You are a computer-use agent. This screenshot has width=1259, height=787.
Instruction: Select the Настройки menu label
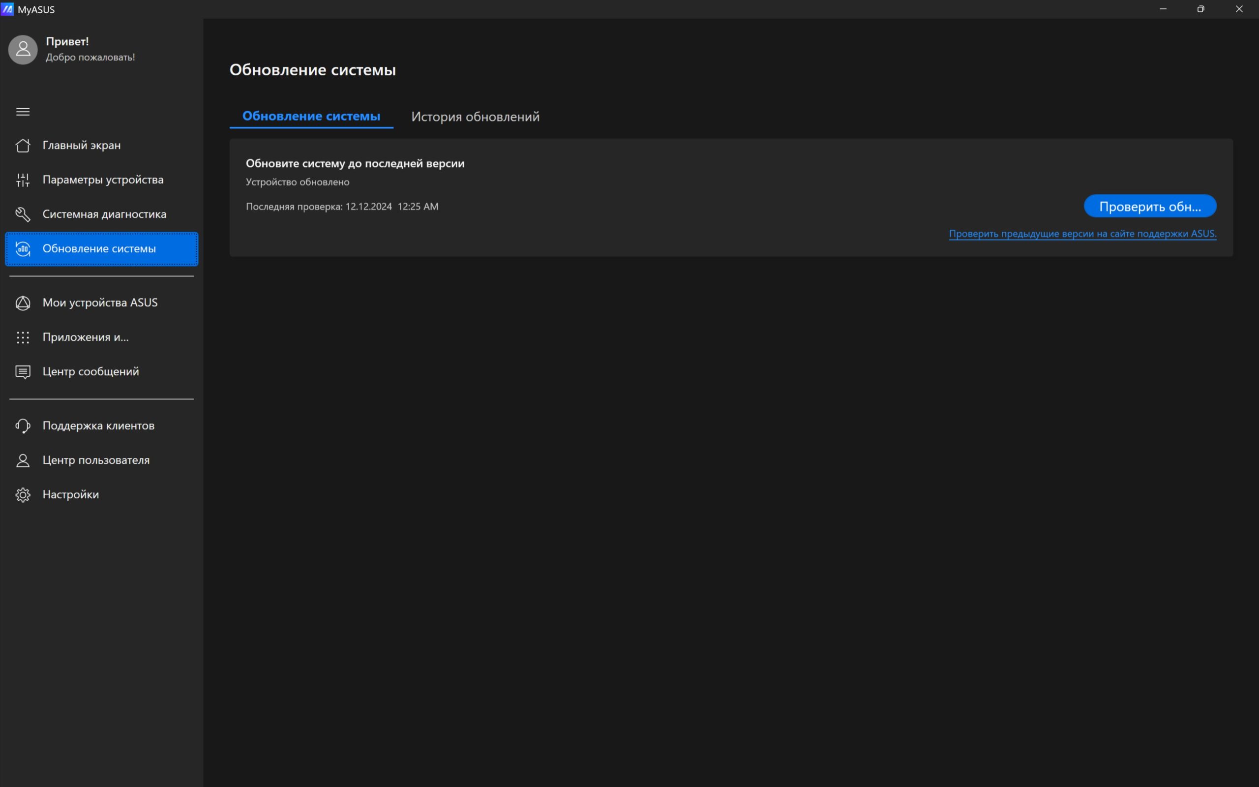(71, 494)
